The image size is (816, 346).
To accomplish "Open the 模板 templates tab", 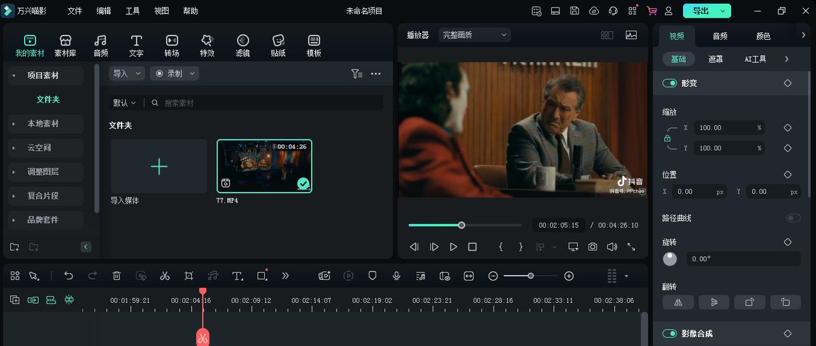I will (x=314, y=46).
